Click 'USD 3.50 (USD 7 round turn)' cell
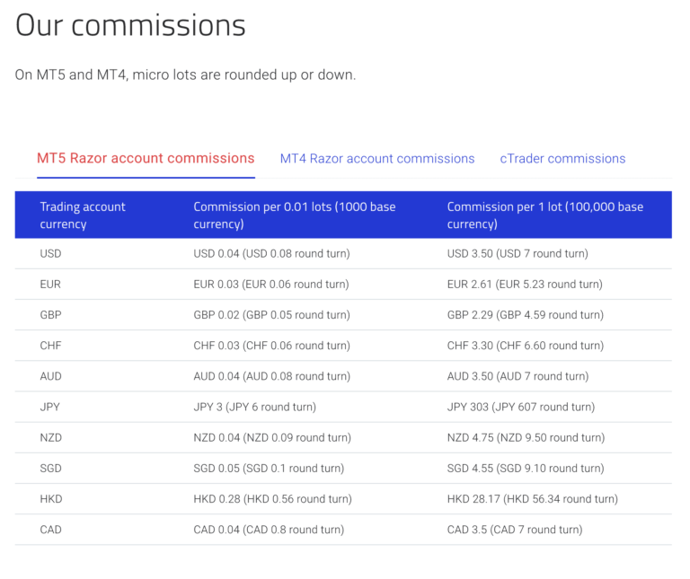The image size is (690, 579). pyautogui.click(x=517, y=254)
